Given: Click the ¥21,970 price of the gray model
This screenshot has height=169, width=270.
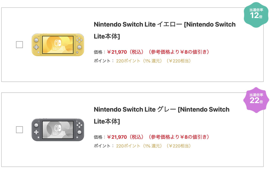Looking at the screenshot, I should [117, 137].
